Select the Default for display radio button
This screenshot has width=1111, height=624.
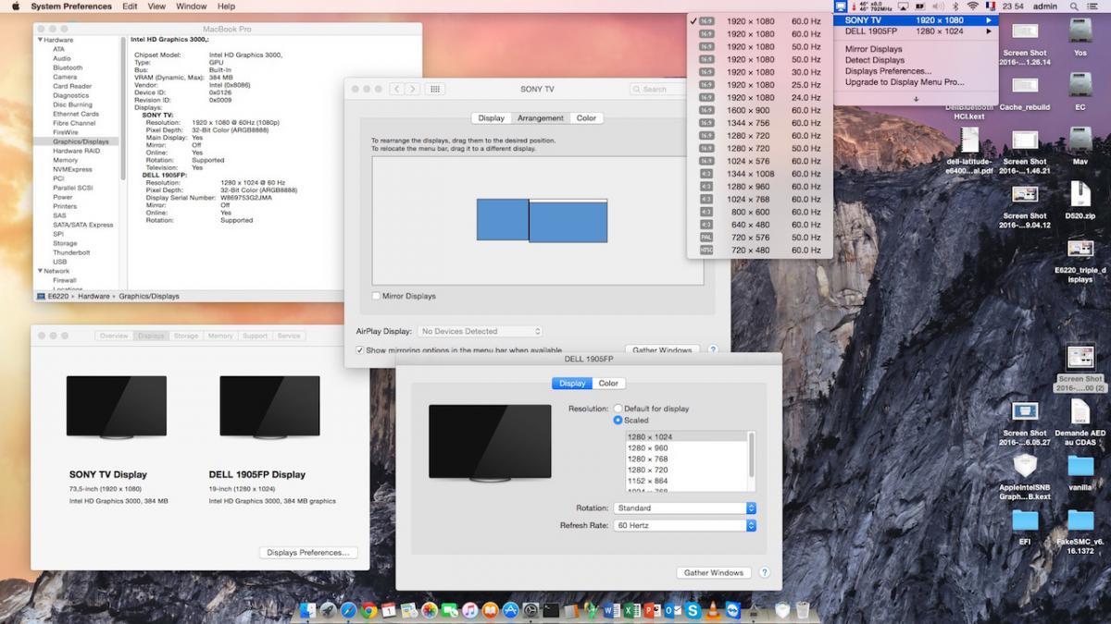[x=618, y=409]
